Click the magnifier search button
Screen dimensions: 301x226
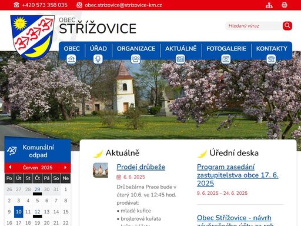click(x=287, y=26)
